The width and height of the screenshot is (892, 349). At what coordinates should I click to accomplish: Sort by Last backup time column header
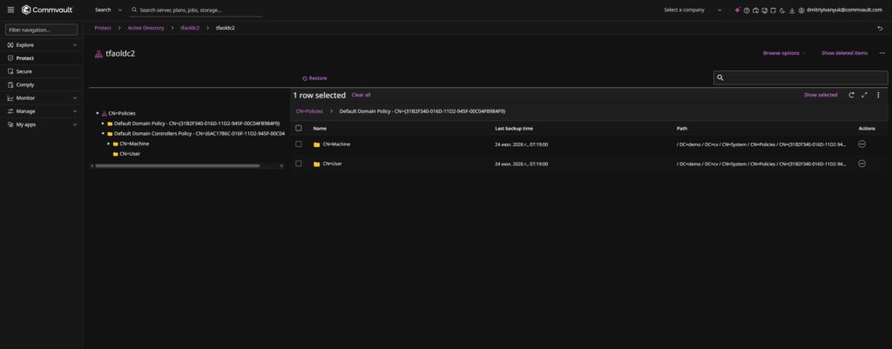514,129
